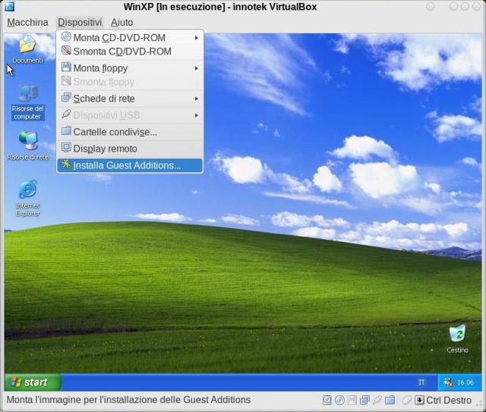Select Monta floppy entry
Screen dimensions: 486x412
(x=130, y=68)
